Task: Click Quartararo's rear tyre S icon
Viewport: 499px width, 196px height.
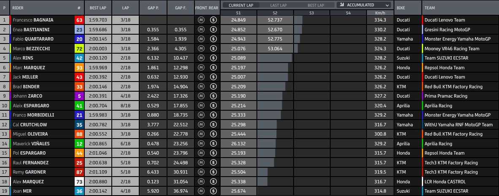Action: (x=213, y=39)
